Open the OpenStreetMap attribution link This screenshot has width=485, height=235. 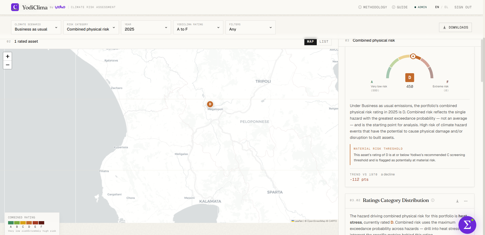coord(316,221)
